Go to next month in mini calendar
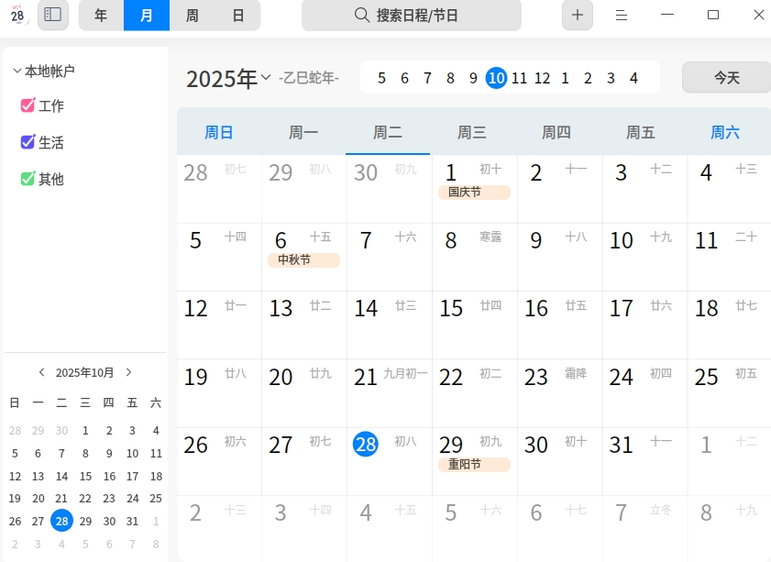This screenshot has width=771, height=562. click(x=129, y=372)
